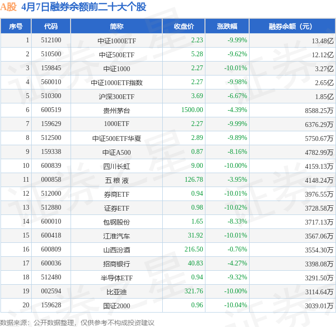Screen dimensions: 336x327
Task: Click the name 江淮汽车
Action: (x=117, y=236)
